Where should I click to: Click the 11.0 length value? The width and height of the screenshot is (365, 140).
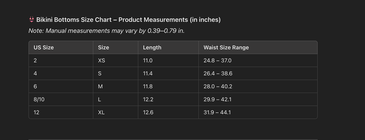coord(148,60)
